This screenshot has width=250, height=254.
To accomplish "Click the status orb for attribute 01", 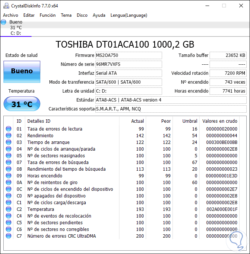I will point(9,129).
